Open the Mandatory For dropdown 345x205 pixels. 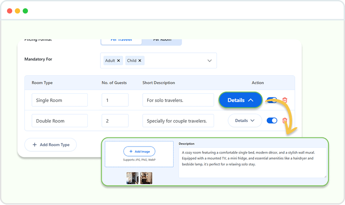pos(210,61)
